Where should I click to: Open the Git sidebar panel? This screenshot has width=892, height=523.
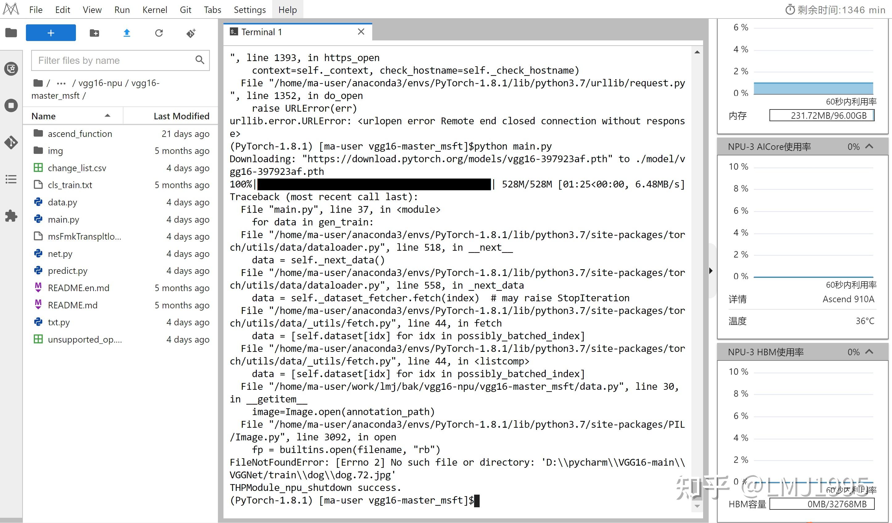click(11, 142)
